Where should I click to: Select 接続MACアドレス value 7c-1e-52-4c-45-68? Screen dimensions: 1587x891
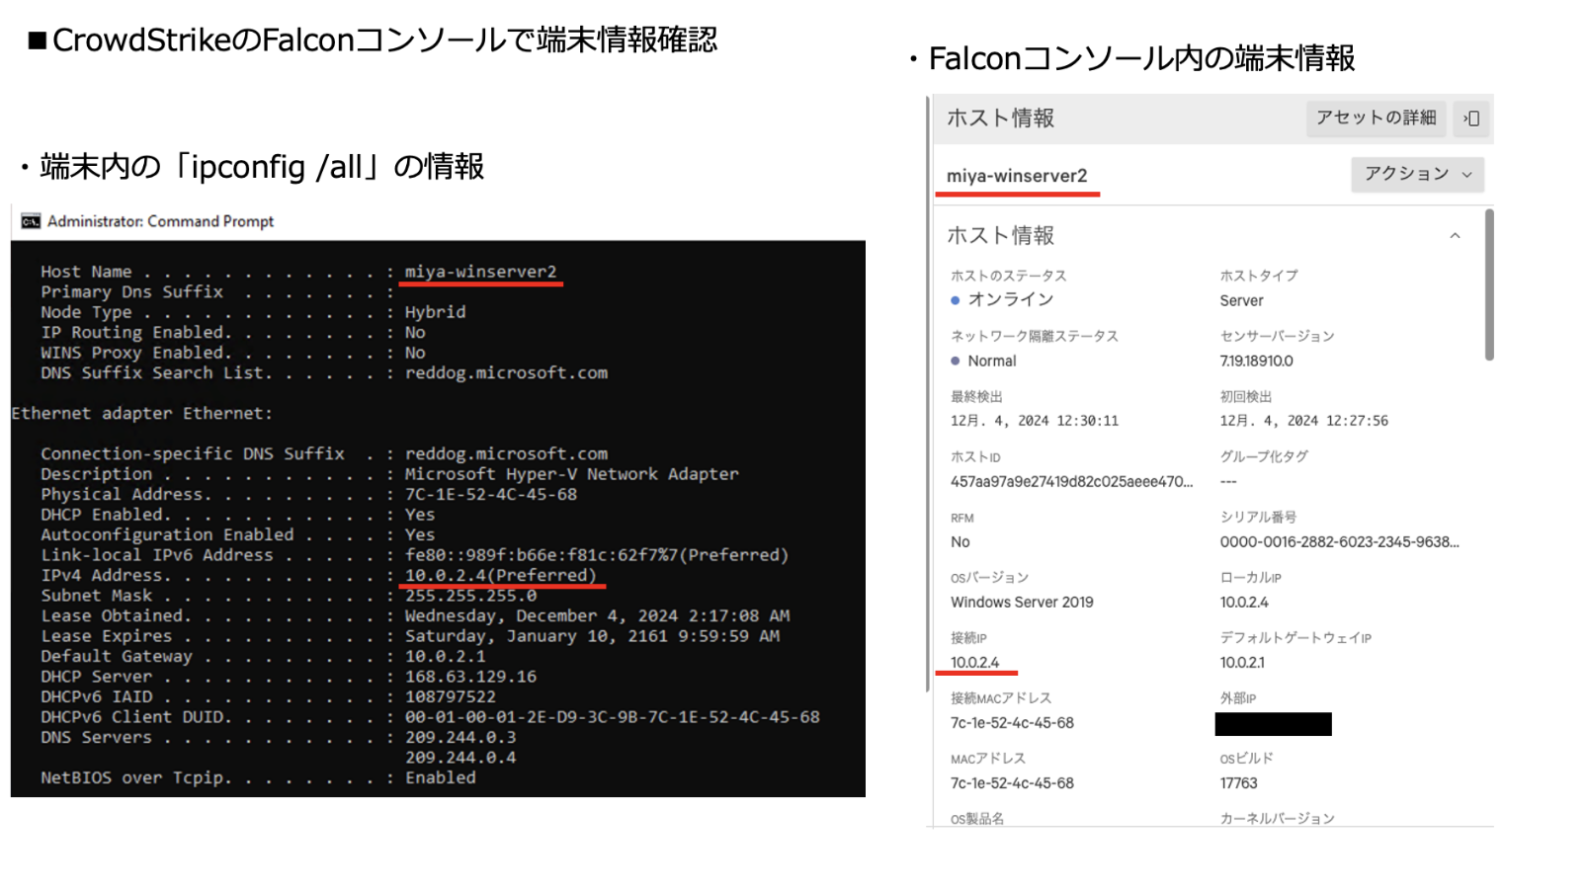[1012, 723]
